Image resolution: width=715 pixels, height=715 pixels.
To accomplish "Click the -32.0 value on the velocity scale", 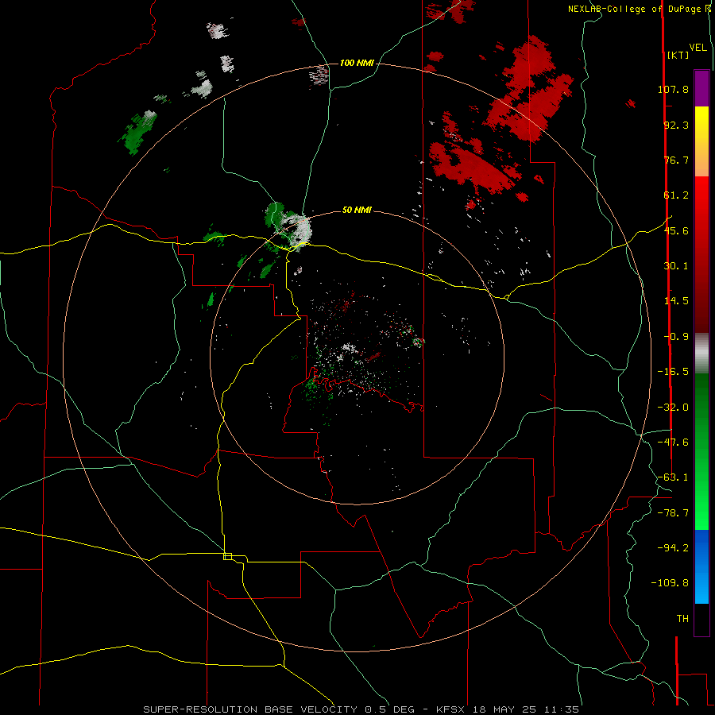I will 673,408.
